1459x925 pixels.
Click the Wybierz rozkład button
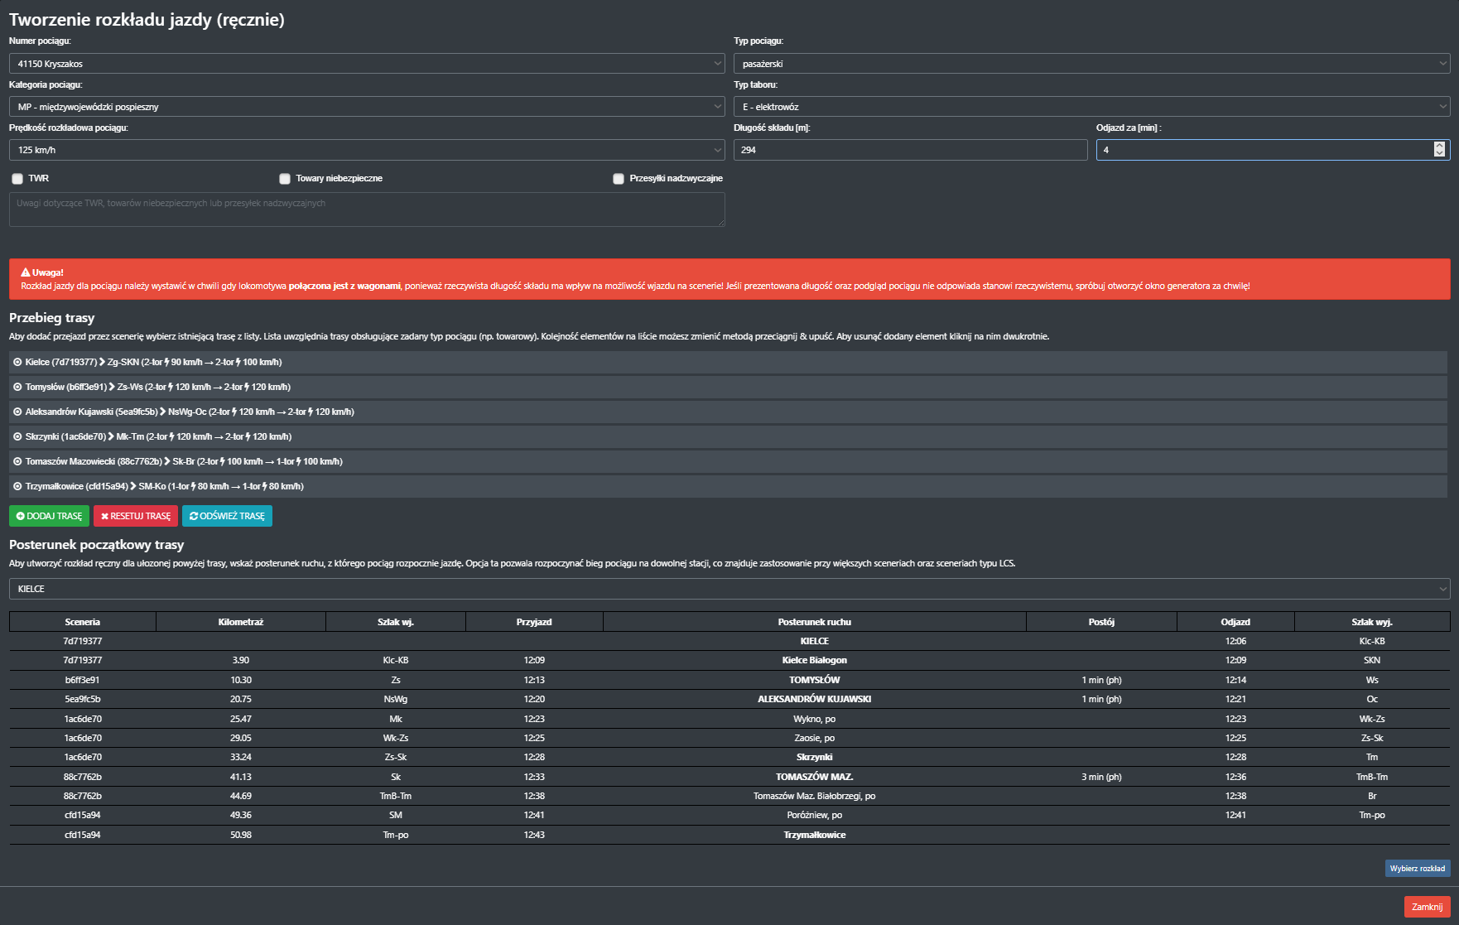click(x=1417, y=869)
